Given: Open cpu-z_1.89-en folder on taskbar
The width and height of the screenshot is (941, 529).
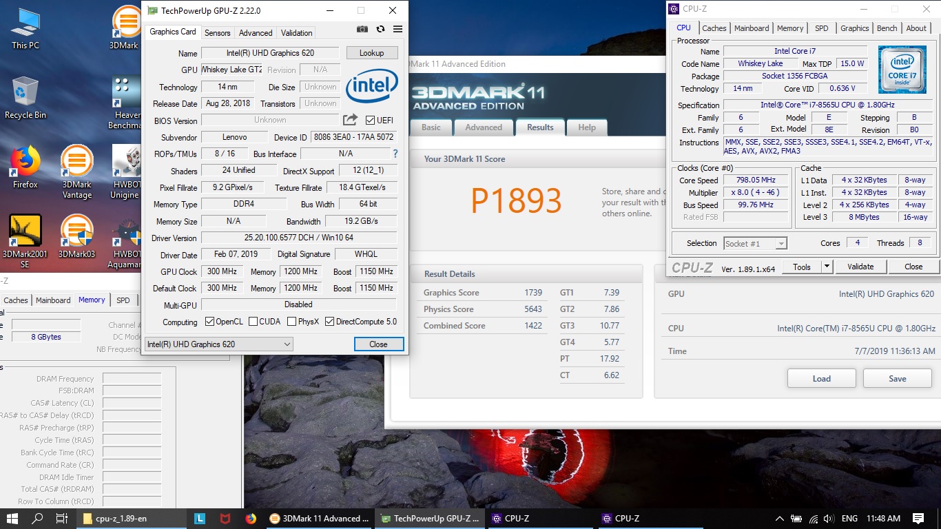Looking at the screenshot, I should click(130, 519).
